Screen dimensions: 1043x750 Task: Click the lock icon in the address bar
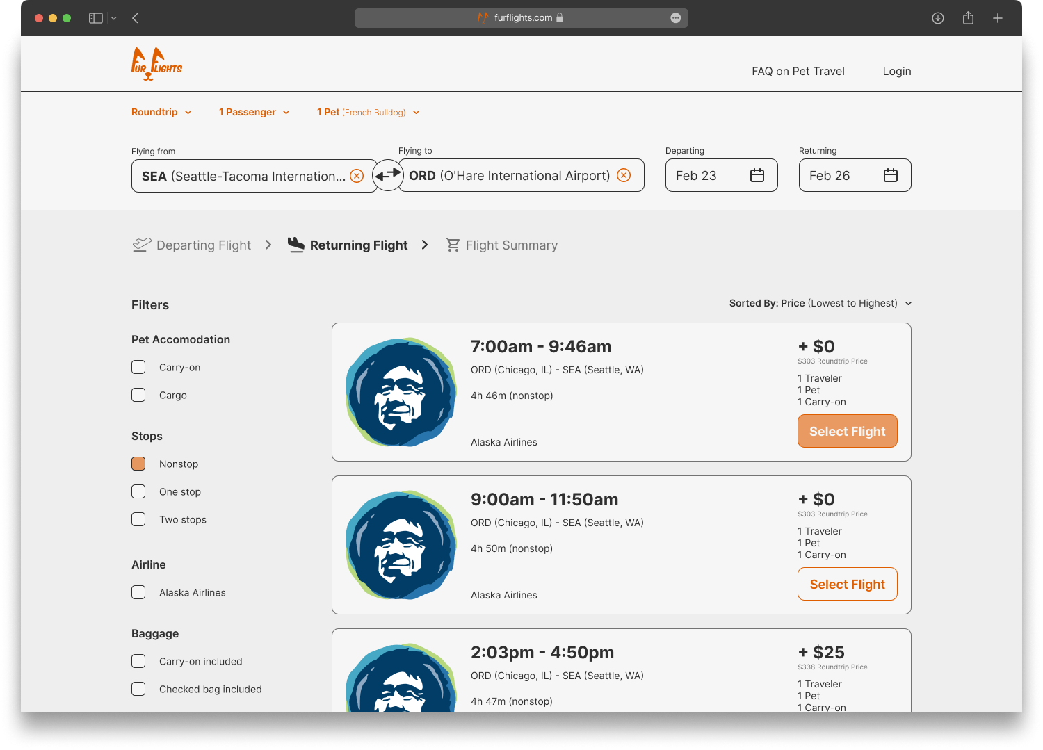(560, 18)
